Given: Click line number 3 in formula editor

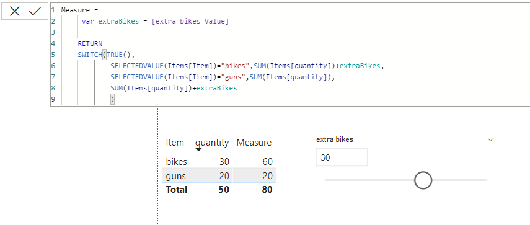Looking at the screenshot, I should 53,32.
